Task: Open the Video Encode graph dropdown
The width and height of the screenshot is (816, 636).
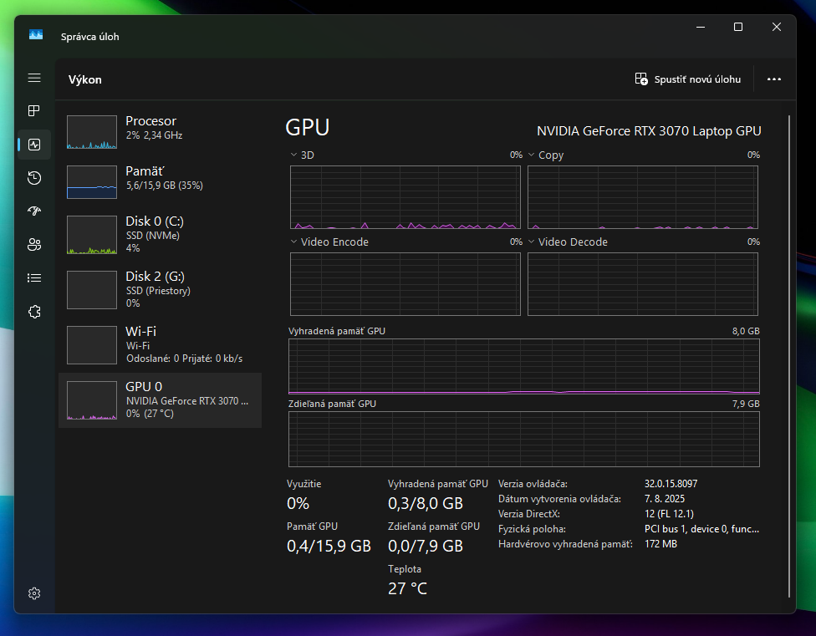Action: [x=294, y=242]
